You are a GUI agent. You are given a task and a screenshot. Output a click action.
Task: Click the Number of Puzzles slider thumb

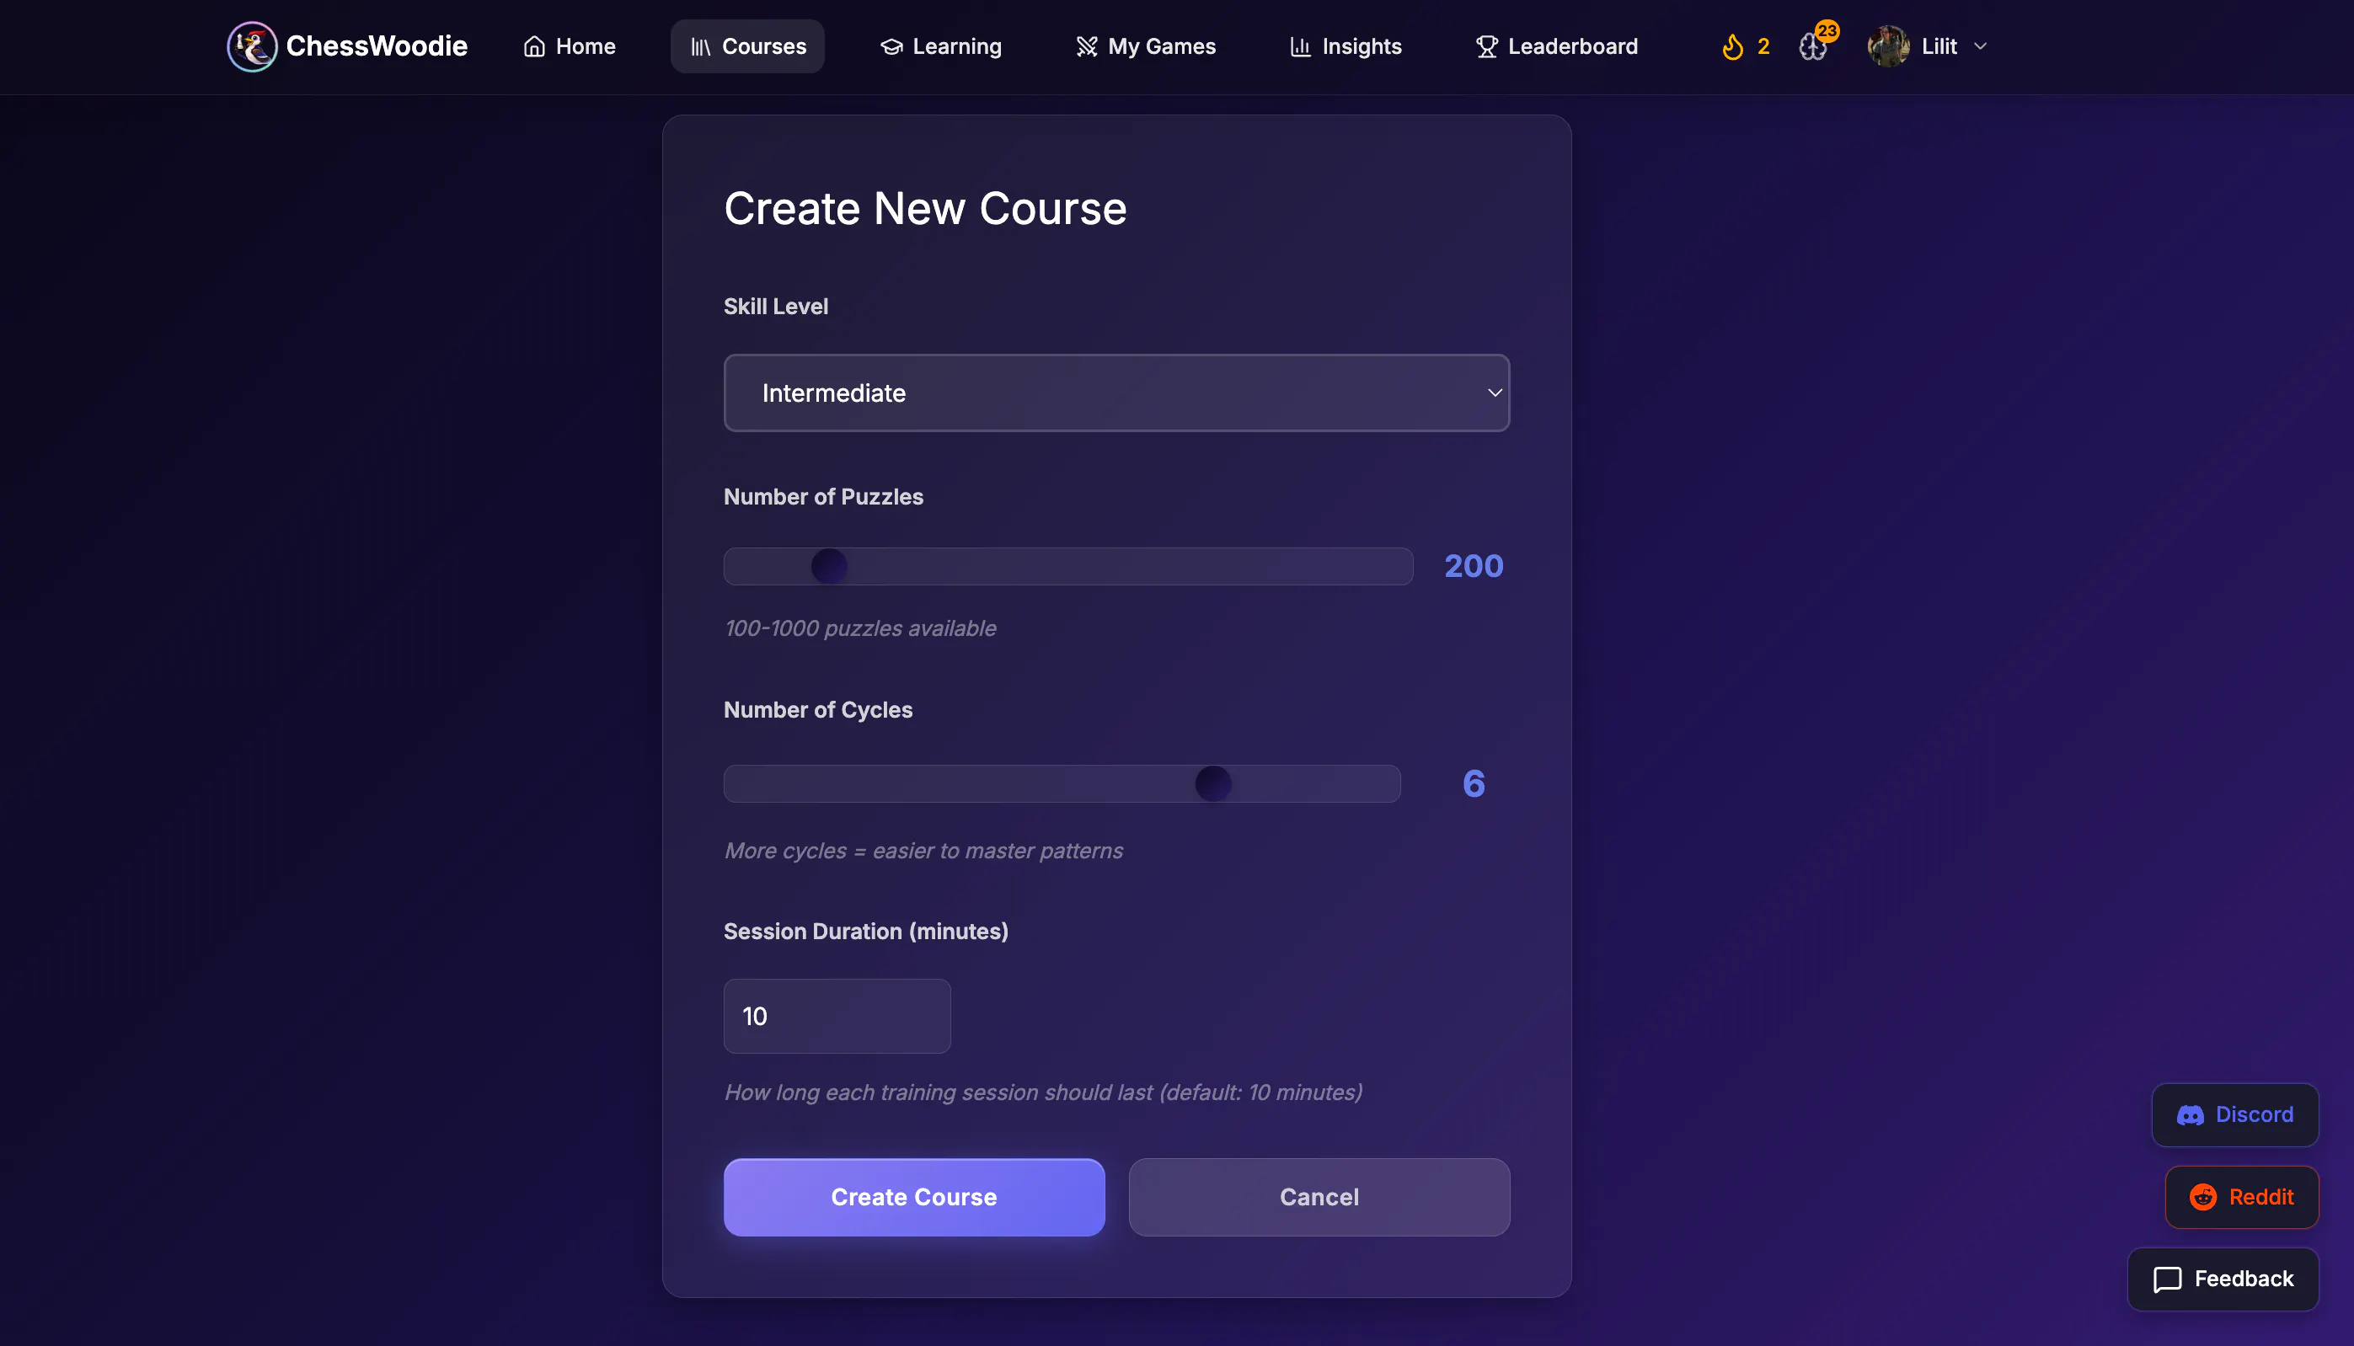[x=828, y=566]
